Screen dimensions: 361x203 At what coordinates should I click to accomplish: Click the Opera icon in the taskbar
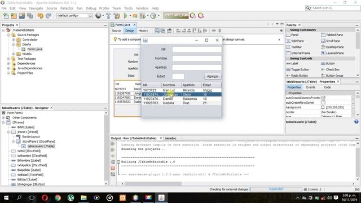45,198
